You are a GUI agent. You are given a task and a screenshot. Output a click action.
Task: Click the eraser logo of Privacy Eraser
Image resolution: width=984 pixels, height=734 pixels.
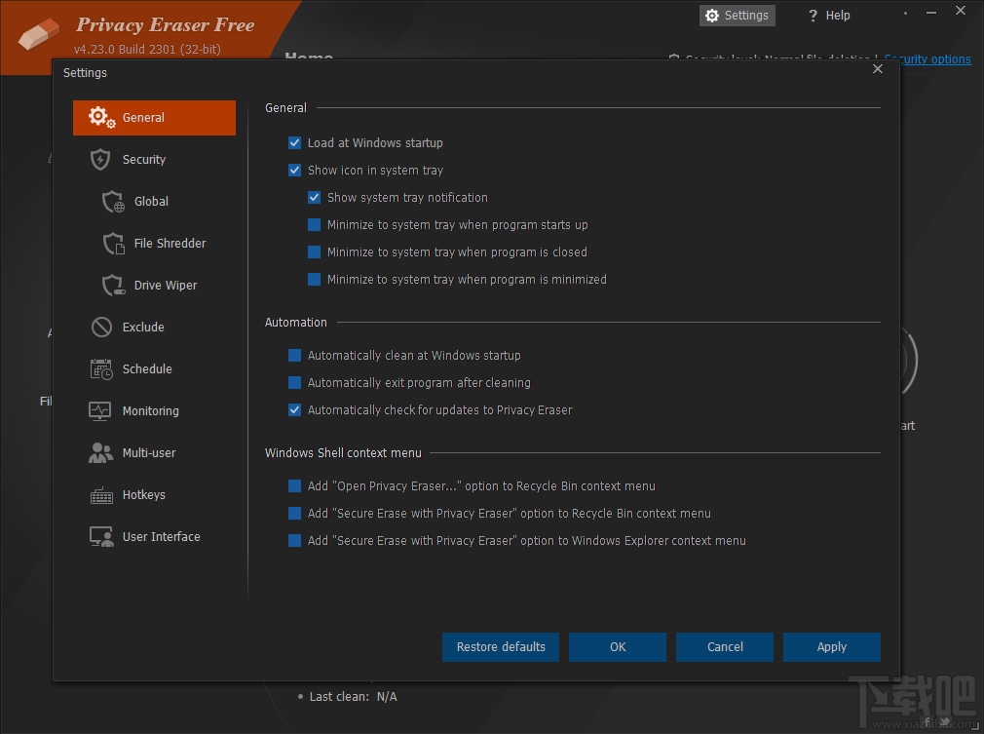39,33
